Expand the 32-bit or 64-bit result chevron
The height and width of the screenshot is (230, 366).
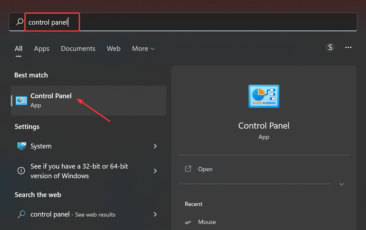pyautogui.click(x=155, y=171)
